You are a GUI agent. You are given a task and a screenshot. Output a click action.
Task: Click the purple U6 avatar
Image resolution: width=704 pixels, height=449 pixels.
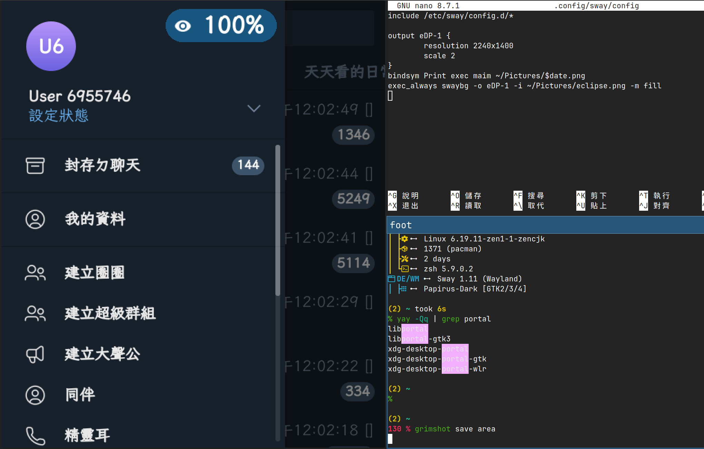(51, 46)
